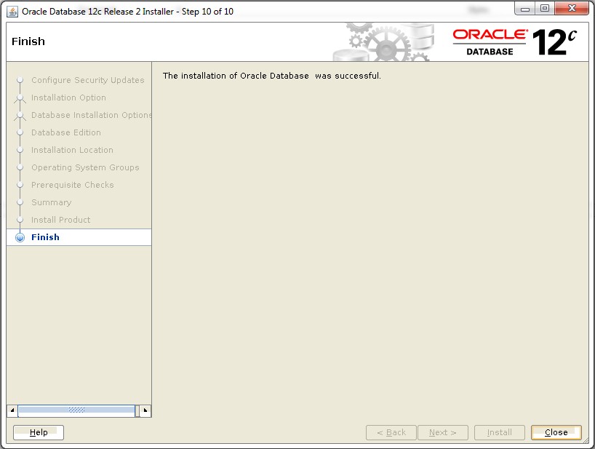Click the disabled Install button
The width and height of the screenshot is (595, 449).
(x=500, y=432)
